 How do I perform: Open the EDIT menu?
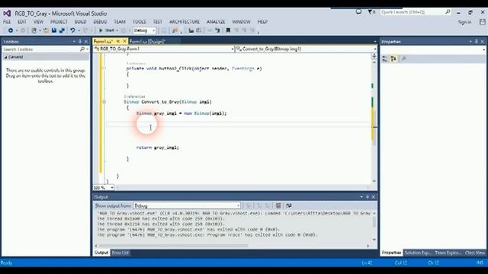[x=22, y=22]
